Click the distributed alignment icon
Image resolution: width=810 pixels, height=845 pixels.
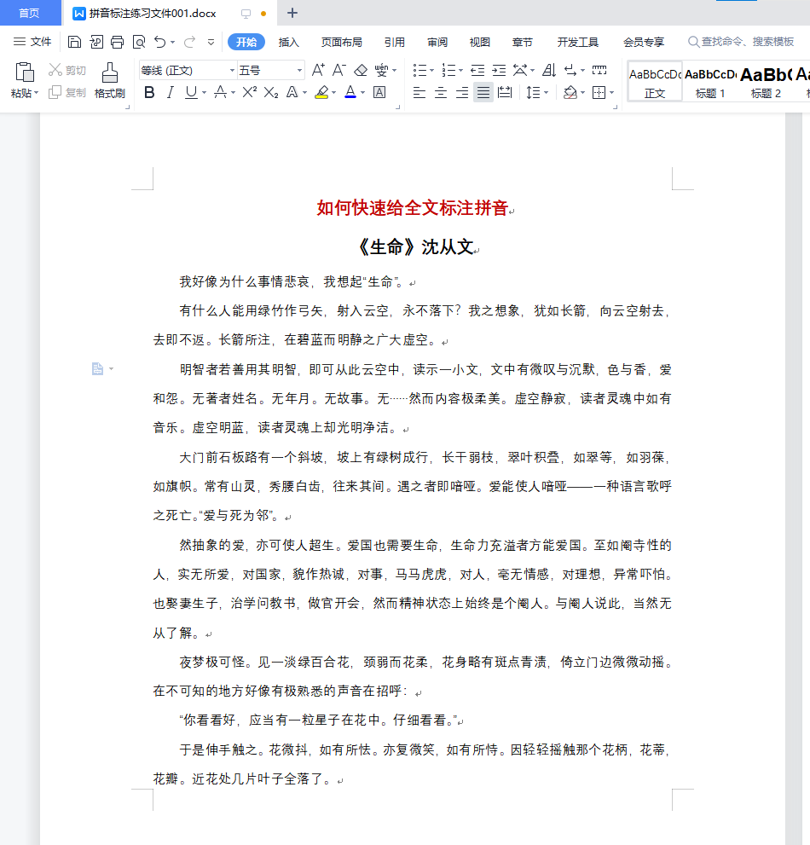pyautogui.click(x=505, y=93)
